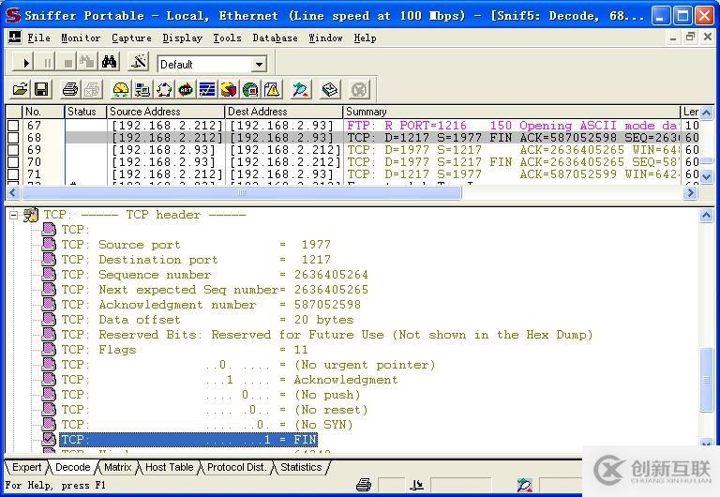Check the checkbox for packet 69

click(13, 150)
